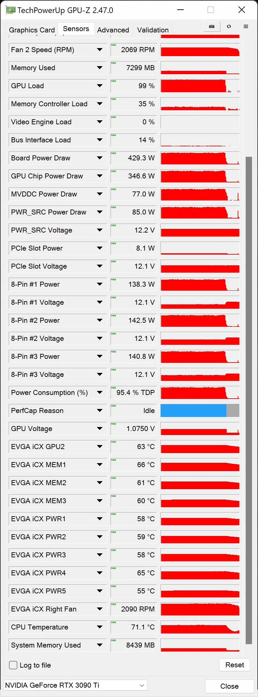Click the GPU-Z app icon in title bar
The width and height of the screenshot is (258, 697).
(11, 10)
